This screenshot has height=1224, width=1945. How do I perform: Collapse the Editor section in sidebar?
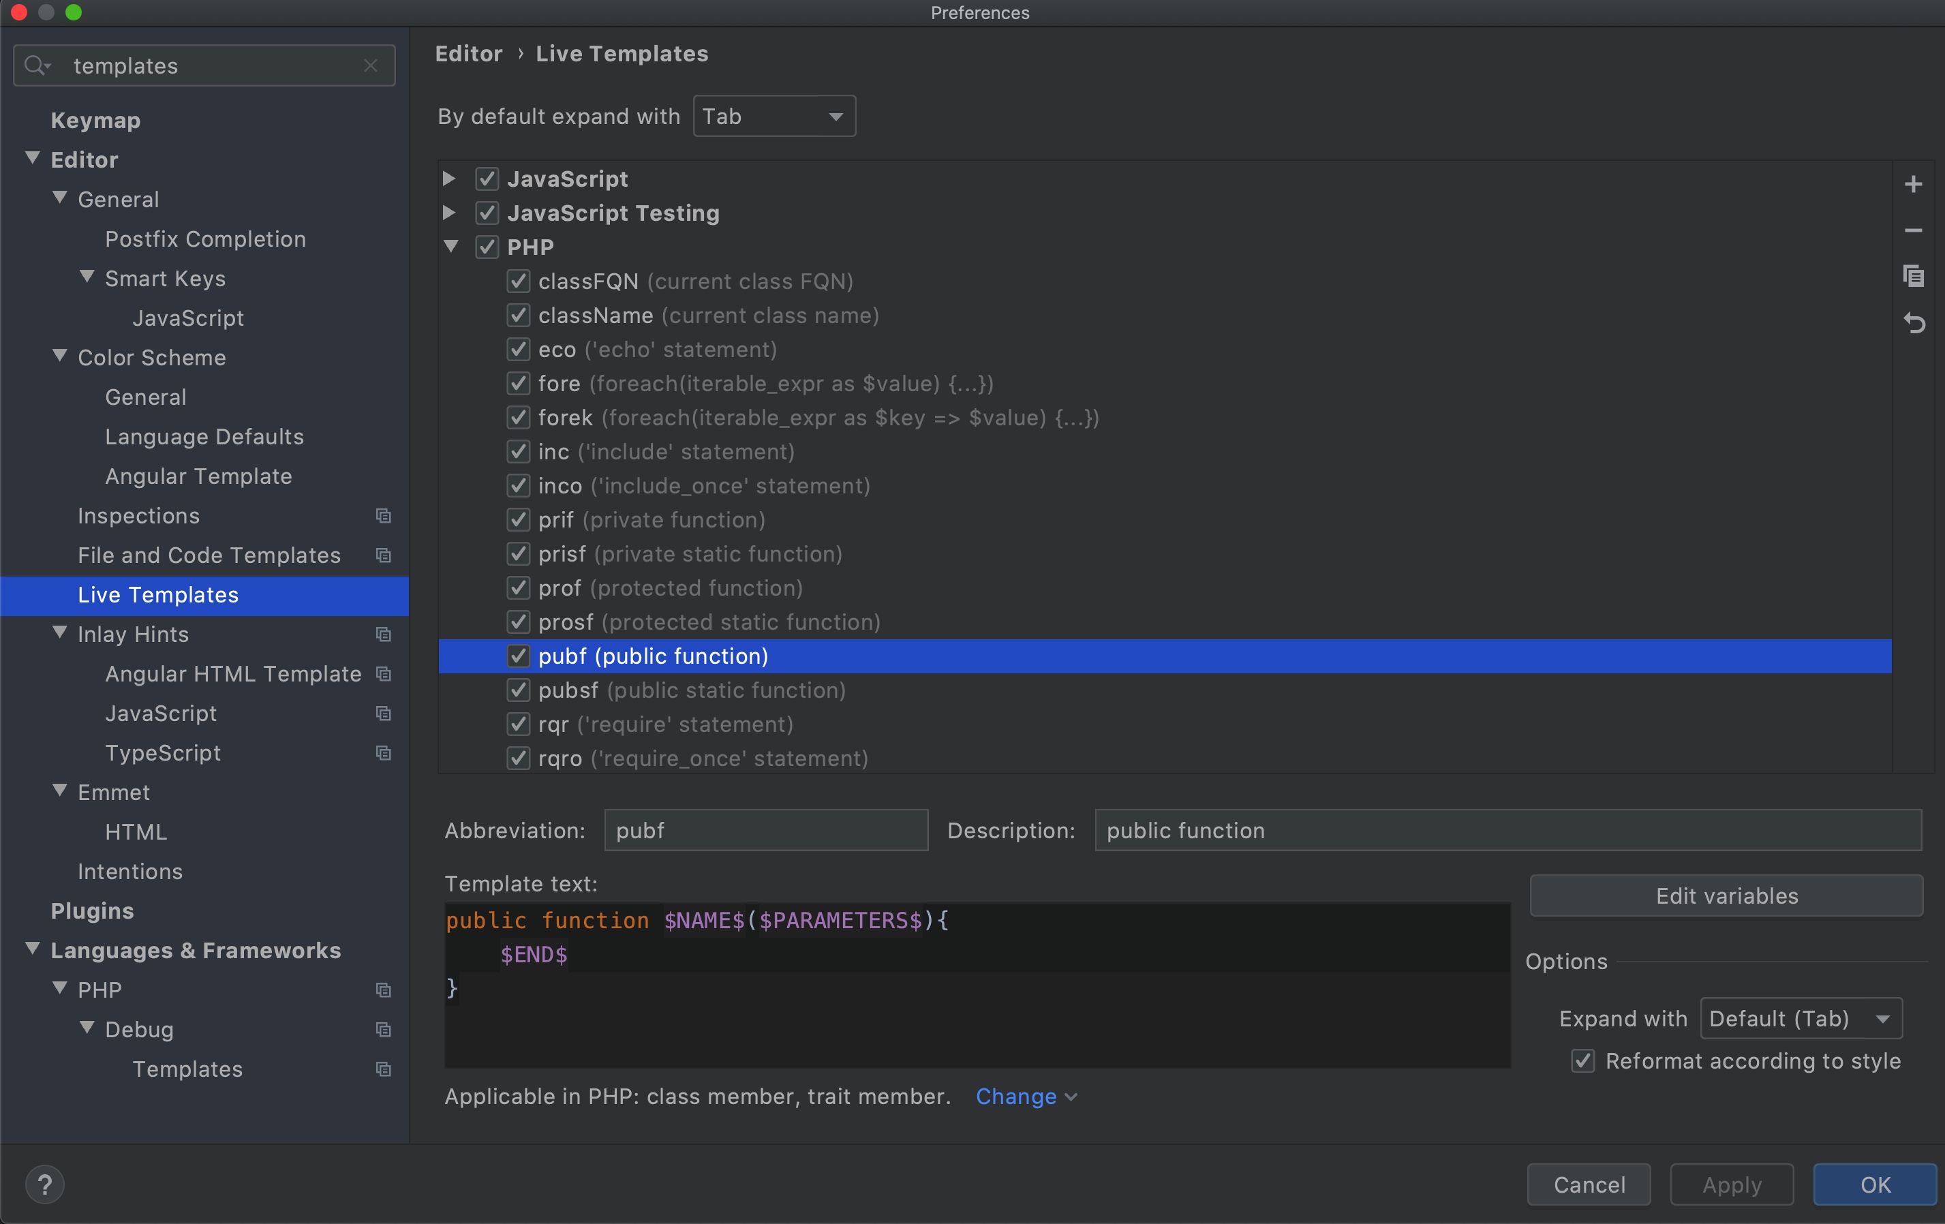(32, 158)
